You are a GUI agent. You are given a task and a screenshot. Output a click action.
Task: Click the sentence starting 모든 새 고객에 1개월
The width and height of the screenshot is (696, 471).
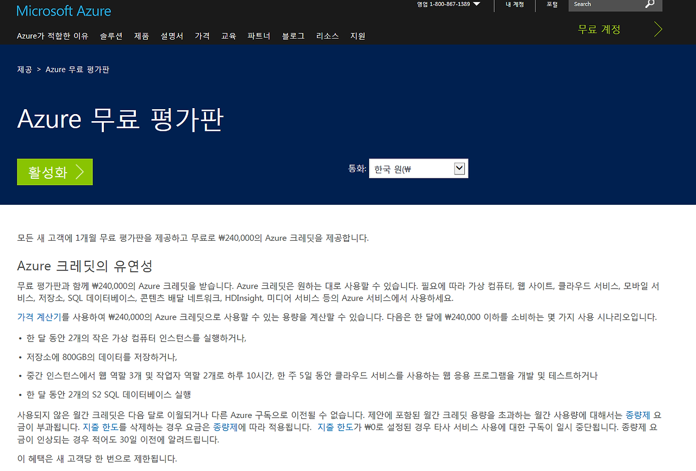click(193, 238)
